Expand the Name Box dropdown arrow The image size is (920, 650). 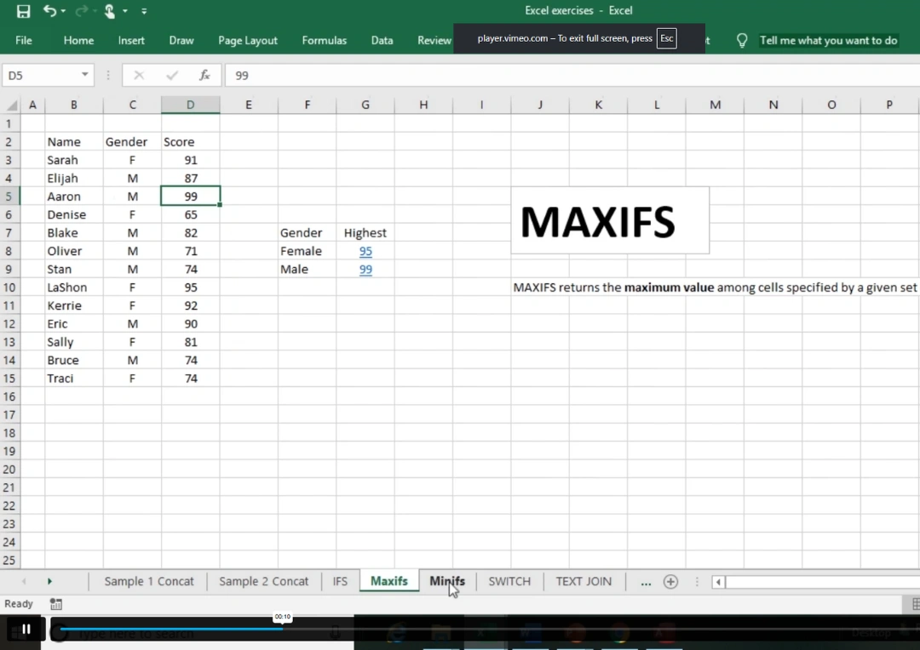click(84, 75)
